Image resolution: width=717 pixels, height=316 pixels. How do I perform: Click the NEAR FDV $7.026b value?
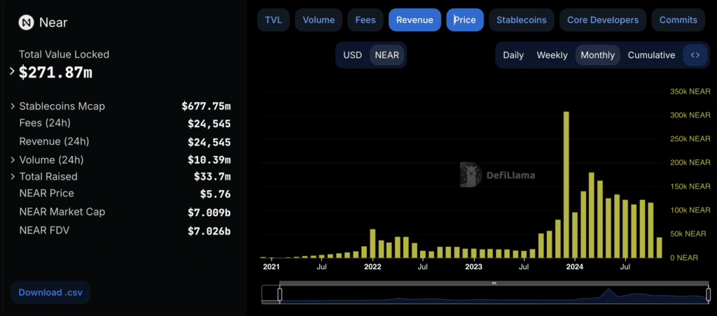tap(209, 231)
